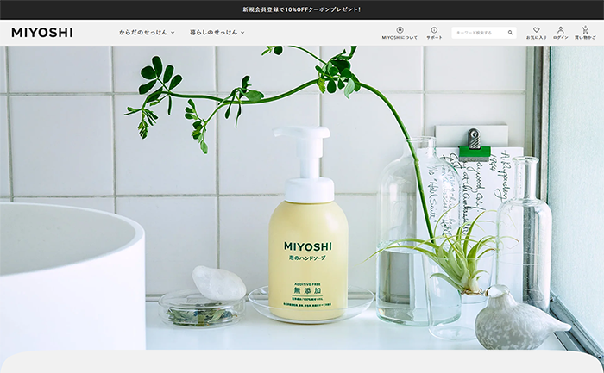Expand the からだのせっけん chevron arrow

click(x=173, y=33)
